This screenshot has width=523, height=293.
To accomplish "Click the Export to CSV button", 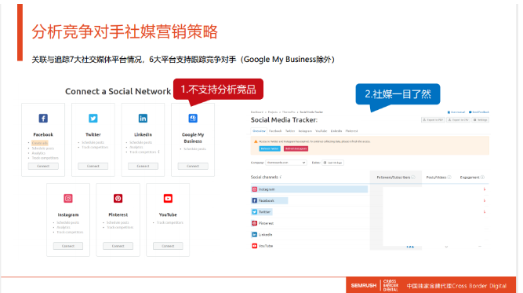I will 458,120.
